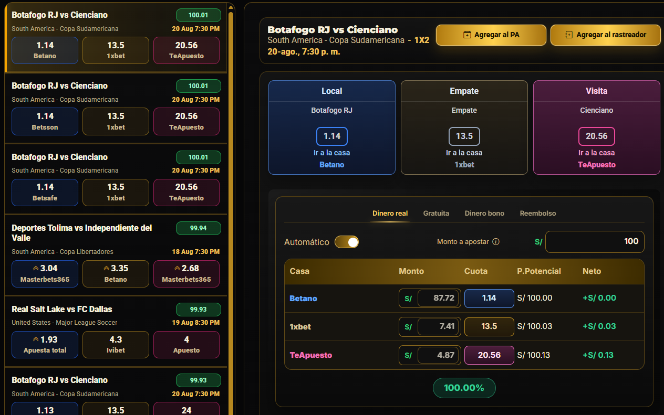Viewport: 664px width, 415px height.
Task: Click the S/ 100.13 potential payout value
Action: (x=534, y=355)
